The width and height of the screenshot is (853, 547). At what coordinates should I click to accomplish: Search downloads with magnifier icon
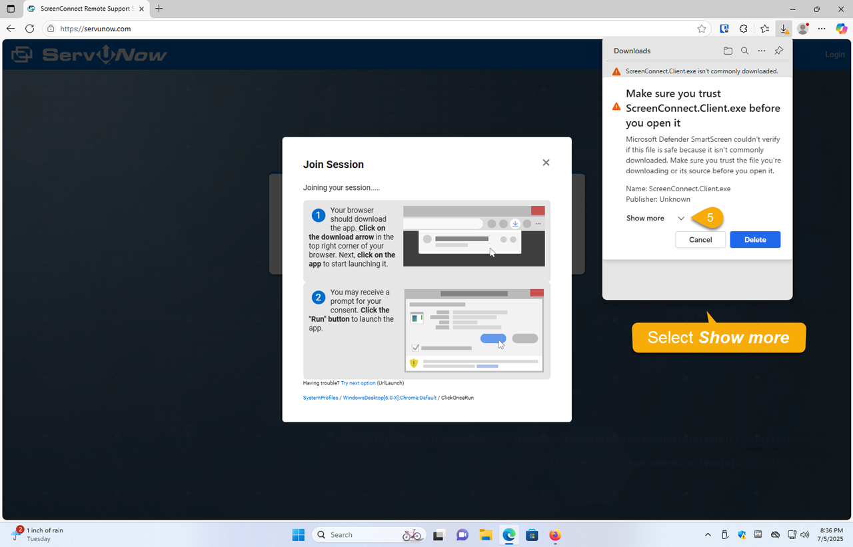click(745, 51)
